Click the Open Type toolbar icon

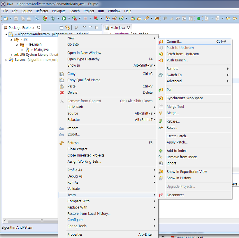[133, 18]
